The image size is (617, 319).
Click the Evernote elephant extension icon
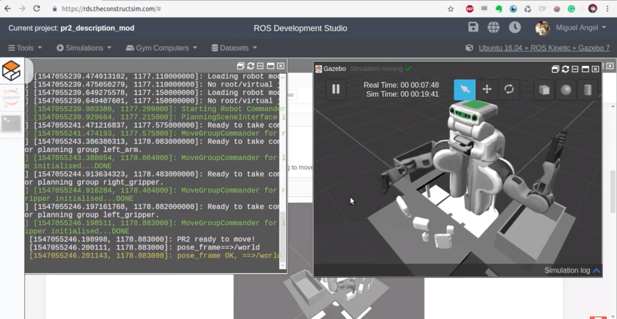499,9
